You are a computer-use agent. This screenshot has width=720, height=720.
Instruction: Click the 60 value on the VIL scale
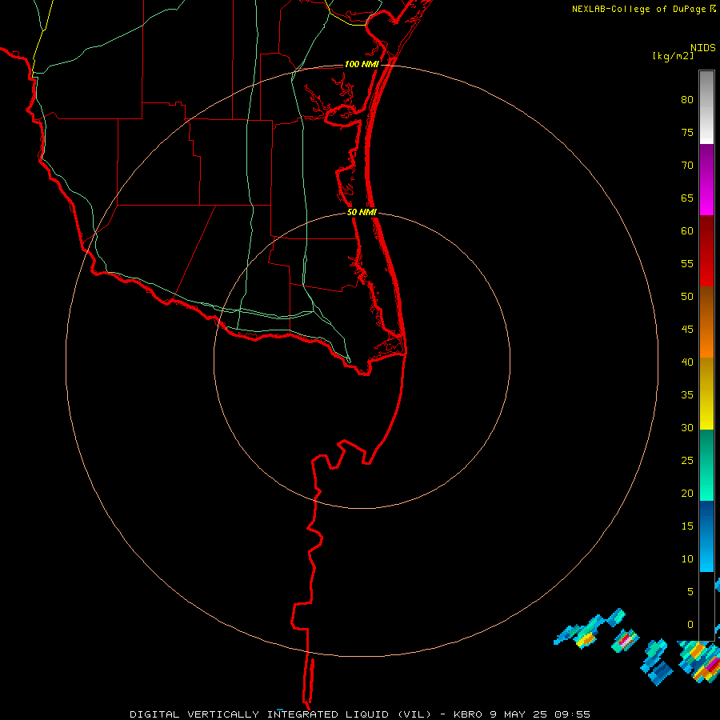coord(687,231)
